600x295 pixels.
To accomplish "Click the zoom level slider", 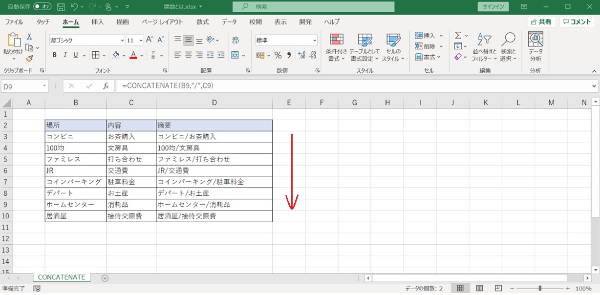I will [x=540, y=289].
